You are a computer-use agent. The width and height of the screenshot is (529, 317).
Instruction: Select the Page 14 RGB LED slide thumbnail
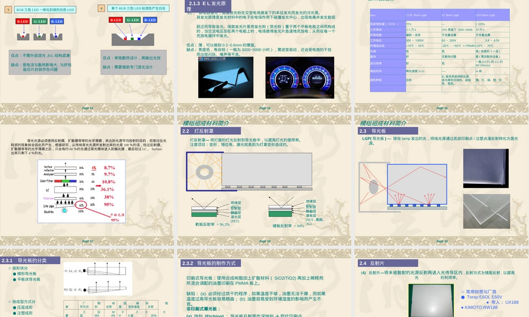coord(87,56)
